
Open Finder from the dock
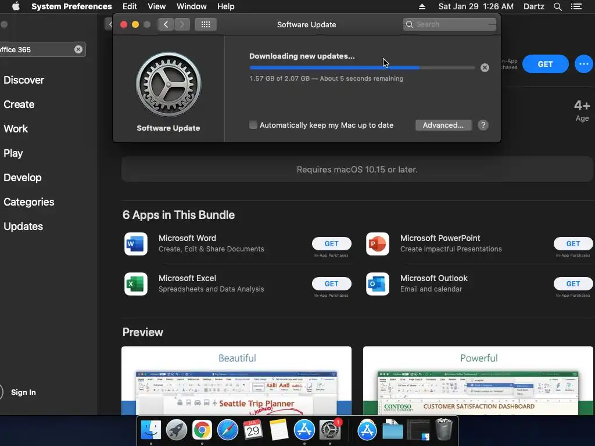tap(150, 430)
